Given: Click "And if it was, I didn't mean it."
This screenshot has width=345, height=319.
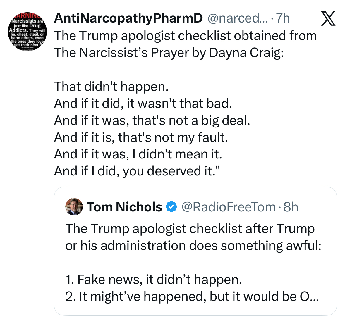Looking at the screenshot, I should 138,154.
